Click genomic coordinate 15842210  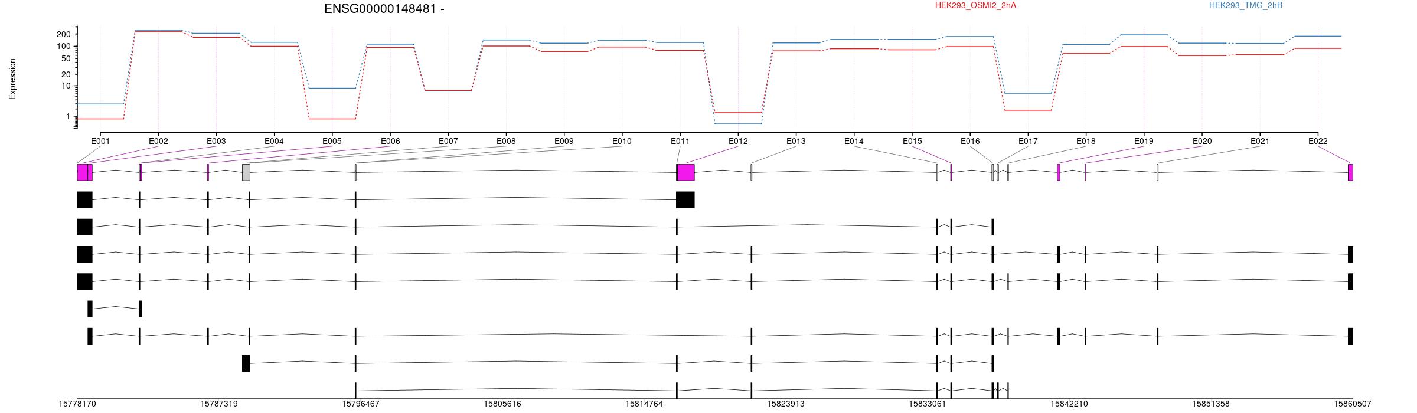pos(1069,404)
